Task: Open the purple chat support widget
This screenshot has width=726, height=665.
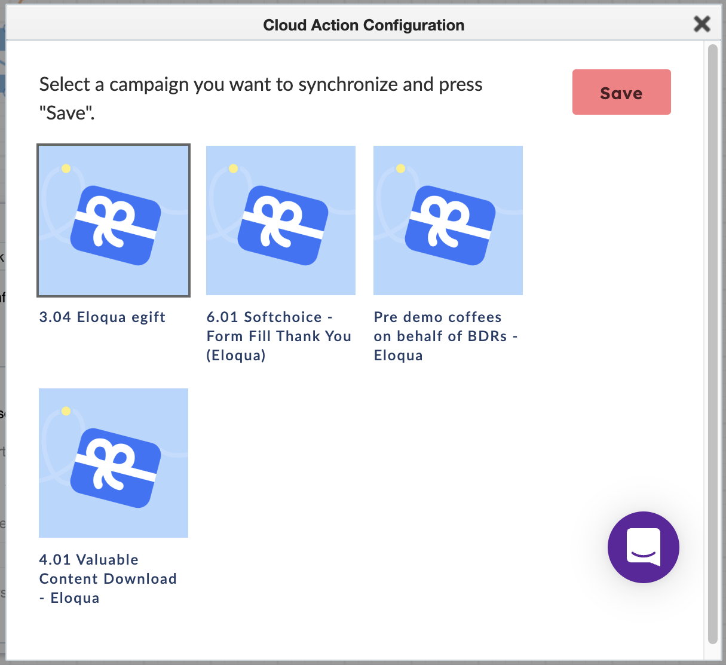Action: (x=644, y=547)
